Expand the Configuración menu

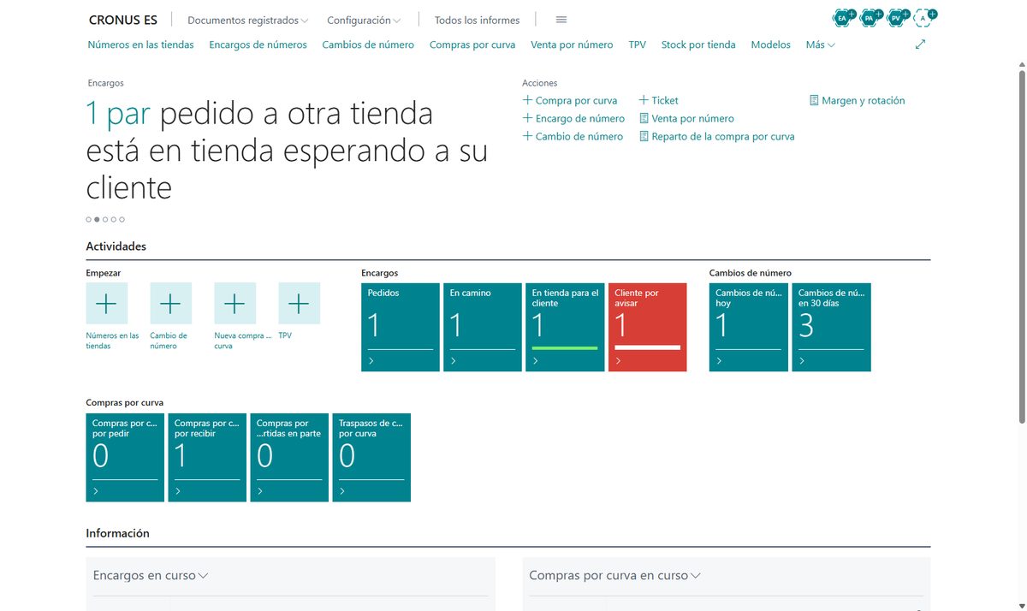[x=364, y=20]
